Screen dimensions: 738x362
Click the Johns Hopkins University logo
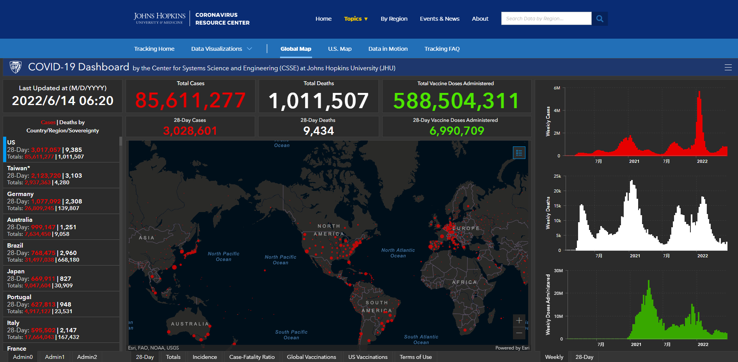coord(160,18)
